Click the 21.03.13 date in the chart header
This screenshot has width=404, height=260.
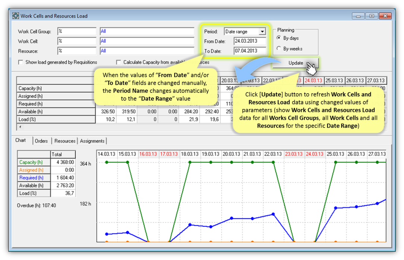[252, 154]
